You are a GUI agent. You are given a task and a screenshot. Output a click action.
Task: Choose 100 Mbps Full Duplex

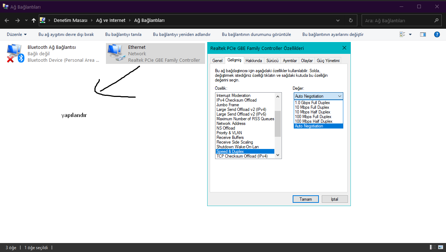[x=319, y=117]
